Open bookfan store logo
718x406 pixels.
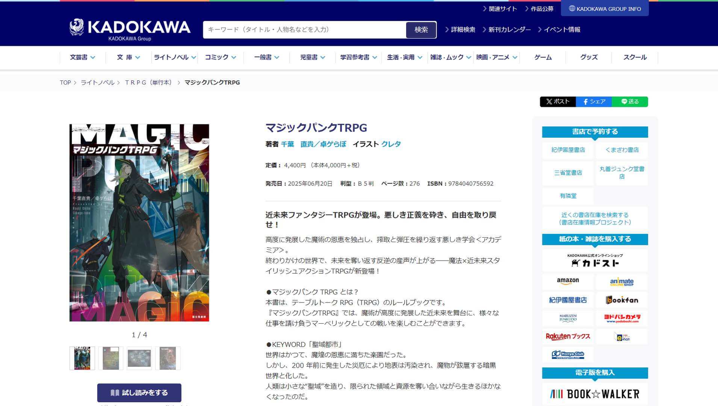coord(622,300)
